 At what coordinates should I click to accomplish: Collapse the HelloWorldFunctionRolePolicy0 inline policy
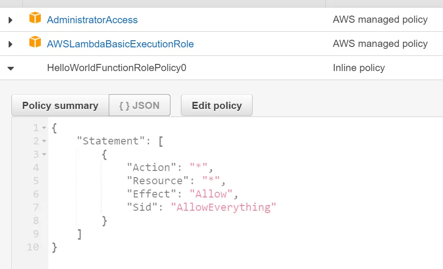11,68
